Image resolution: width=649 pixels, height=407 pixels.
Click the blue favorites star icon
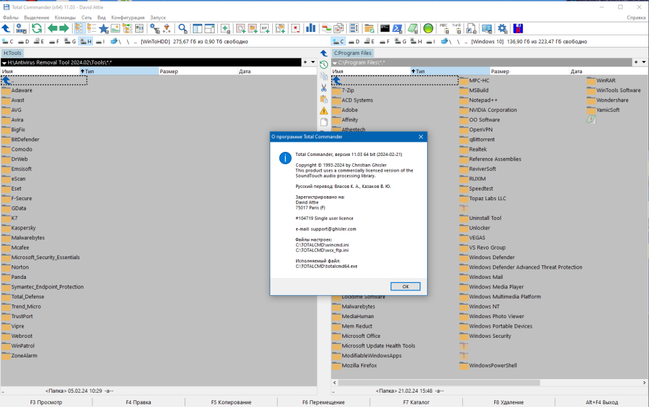pos(103,28)
